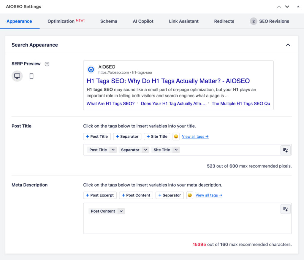Collapse Search Appearance section
The width and height of the screenshot is (304, 260).
[x=288, y=45]
